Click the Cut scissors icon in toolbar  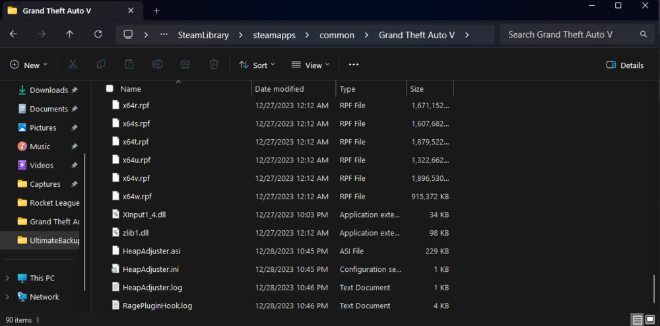[x=73, y=65]
